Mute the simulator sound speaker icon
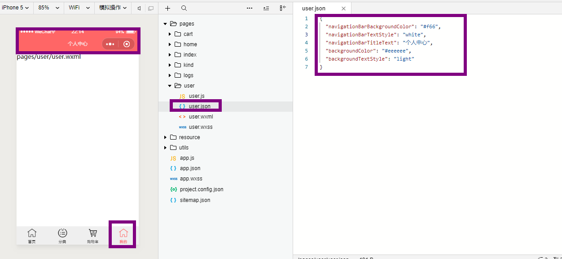562x259 pixels. [139, 8]
